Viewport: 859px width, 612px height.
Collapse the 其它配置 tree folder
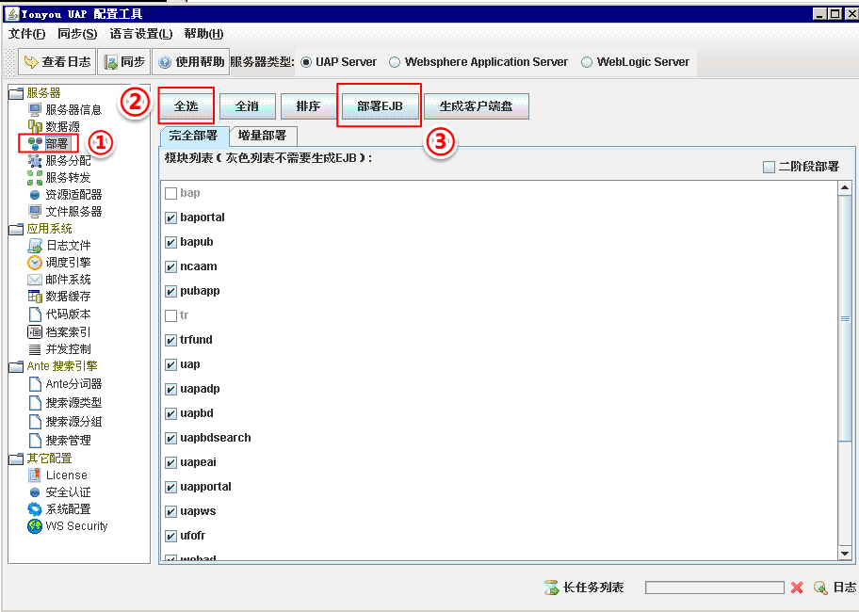[x=16, y=459]
